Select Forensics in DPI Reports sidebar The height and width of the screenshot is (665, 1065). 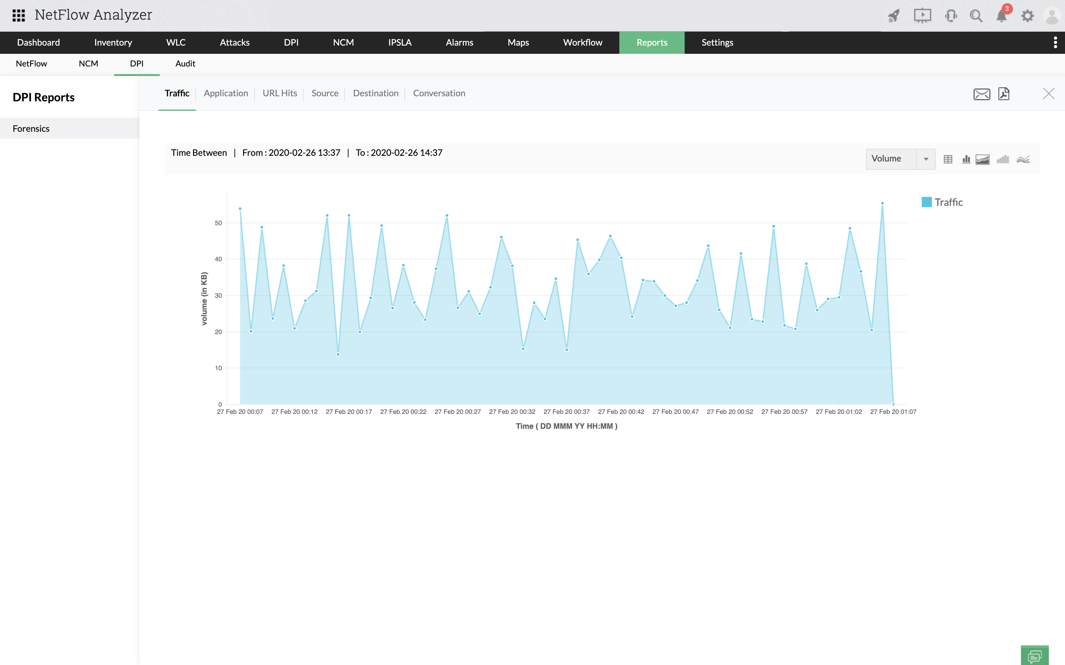point(31,129)
